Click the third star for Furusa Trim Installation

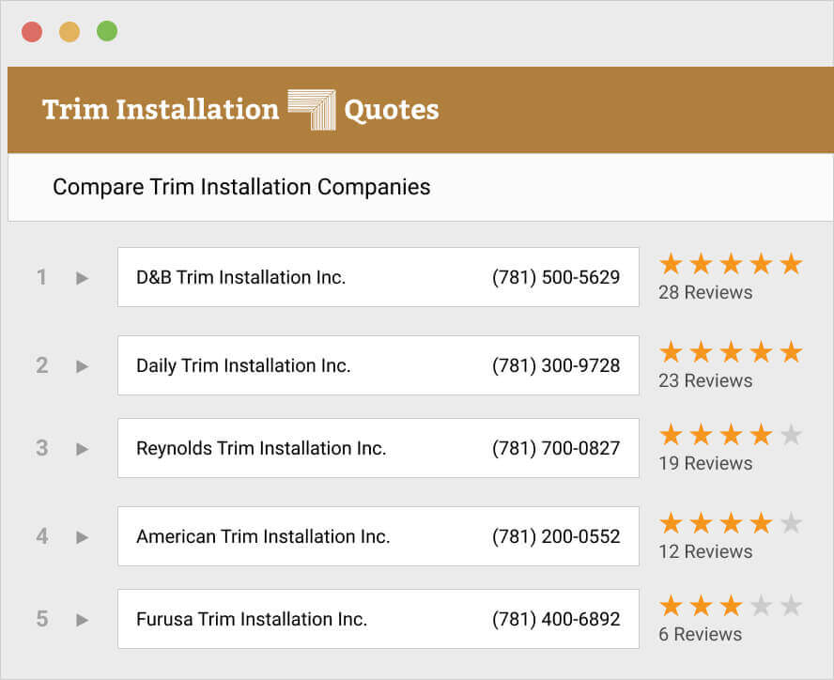(x=731, y=606)
